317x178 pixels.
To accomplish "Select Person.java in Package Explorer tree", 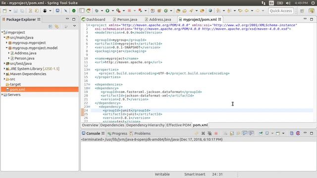I will (x=24, y=58).
